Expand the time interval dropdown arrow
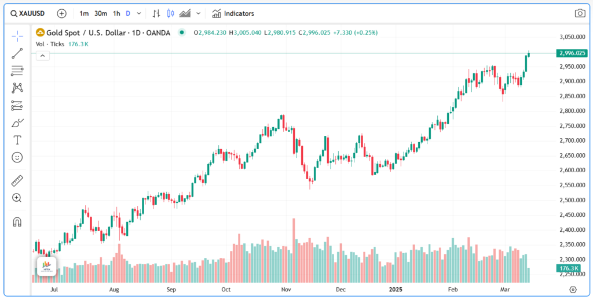593x300 pixels. (x=139, y=13)
